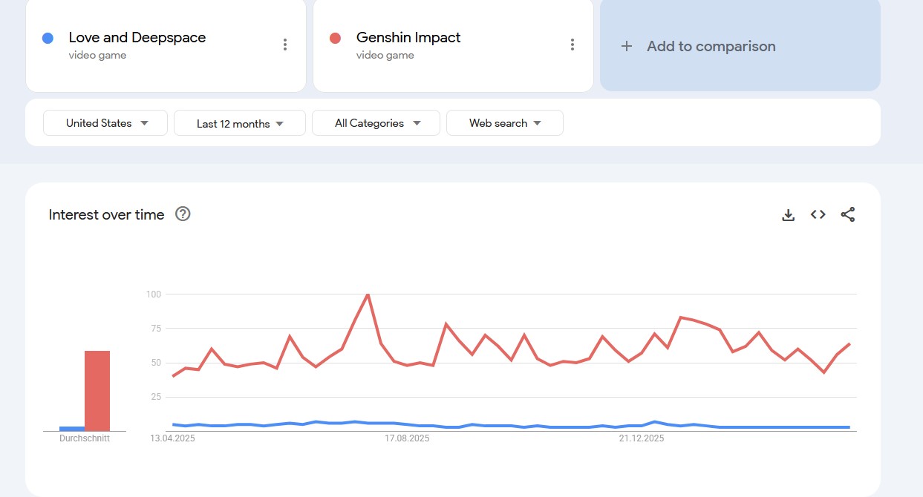Click the red average bar for Genshin Impact
The width and height of the screenshot is (923, 497).
[x=97, y=391]
